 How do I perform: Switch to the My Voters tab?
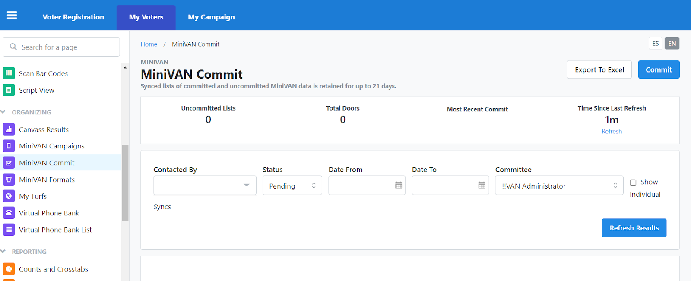pyautogui.click(x=146, y=17)
